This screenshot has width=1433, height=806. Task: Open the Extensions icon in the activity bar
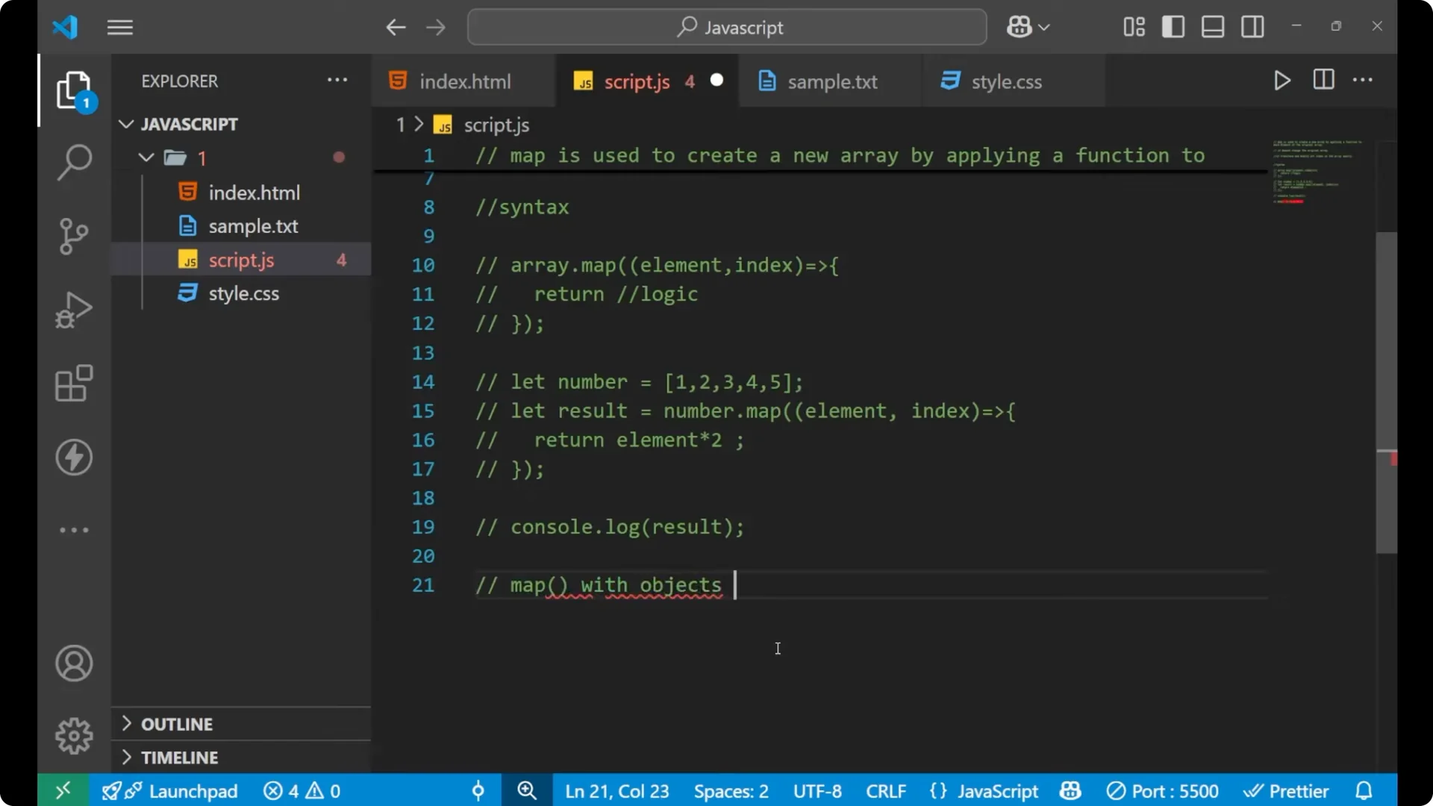pos(74,383)
